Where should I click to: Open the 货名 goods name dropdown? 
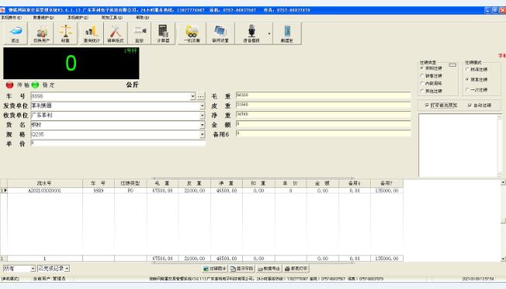click(x=203, y=125)
